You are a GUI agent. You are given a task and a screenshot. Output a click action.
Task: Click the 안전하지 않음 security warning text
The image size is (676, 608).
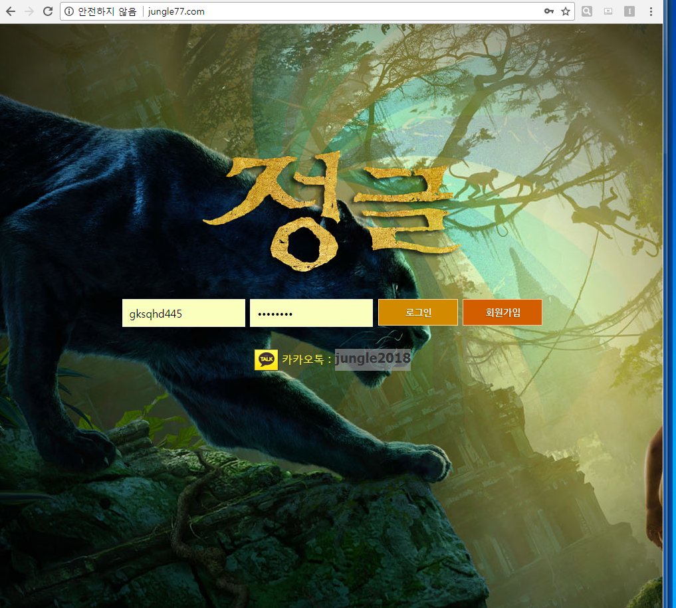[x=108, y=12]
